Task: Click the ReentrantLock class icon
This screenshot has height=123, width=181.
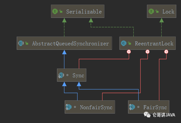Action: coord(124,43)
